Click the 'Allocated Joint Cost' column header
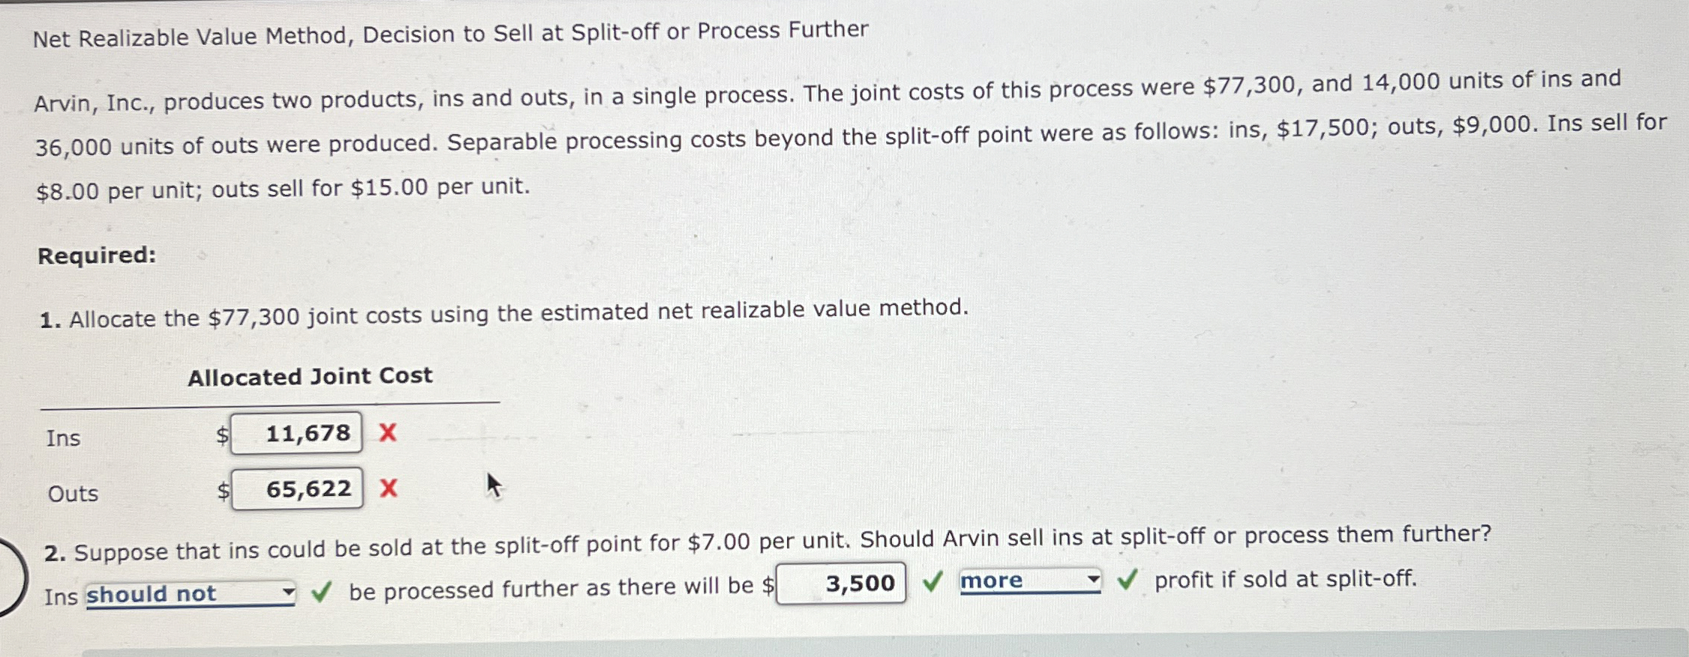1689x657 pixels. tap(310, 375)
